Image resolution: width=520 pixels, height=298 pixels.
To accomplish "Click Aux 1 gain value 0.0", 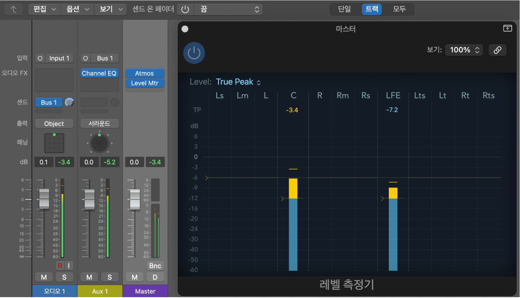I will (89, 162).
